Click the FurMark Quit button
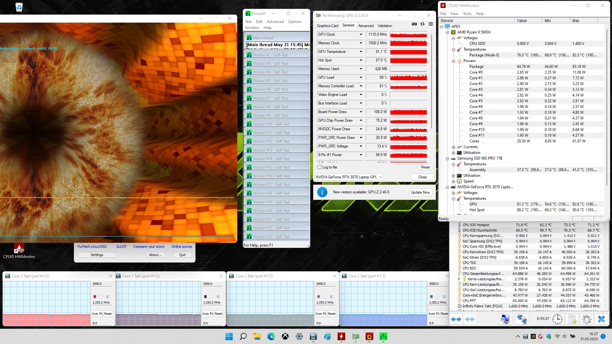 pyautogui.click(x=182, y=255)
